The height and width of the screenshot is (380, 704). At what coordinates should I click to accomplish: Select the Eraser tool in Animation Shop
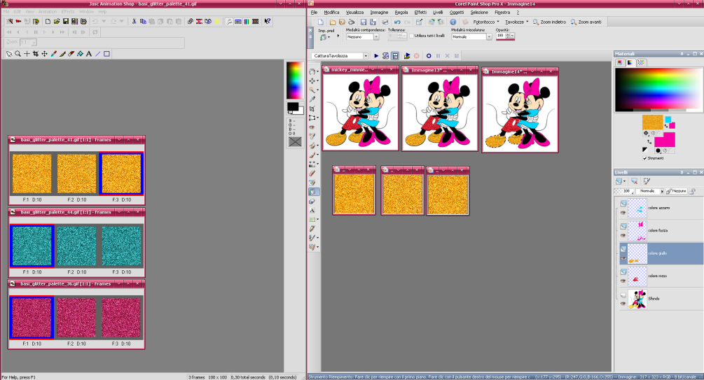(71, 54)
